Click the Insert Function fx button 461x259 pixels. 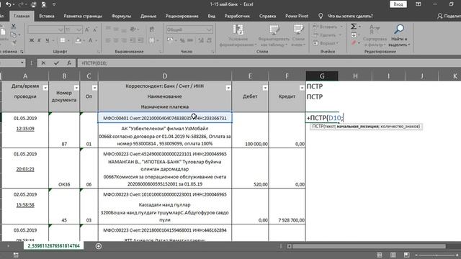69,63
